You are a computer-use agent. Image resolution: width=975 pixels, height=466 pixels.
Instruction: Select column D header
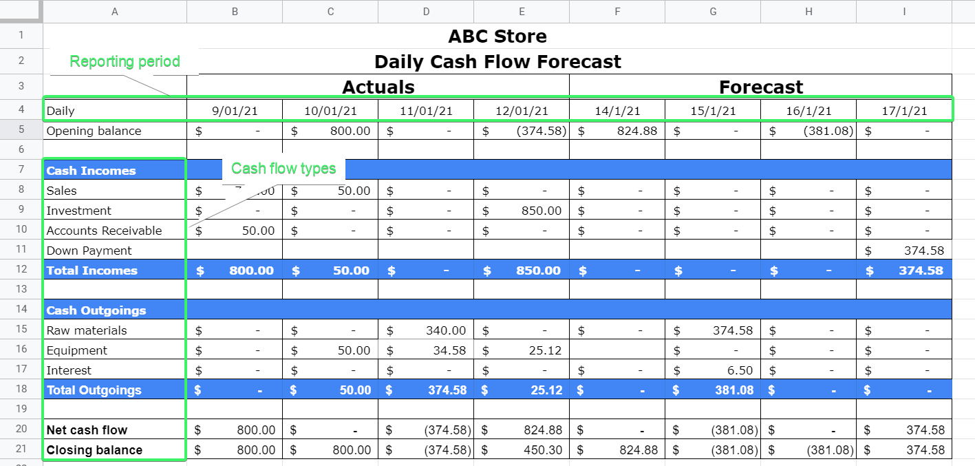[x=426, y=11]
